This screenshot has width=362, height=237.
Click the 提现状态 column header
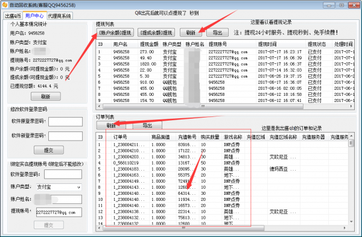(x=319, y=44)
